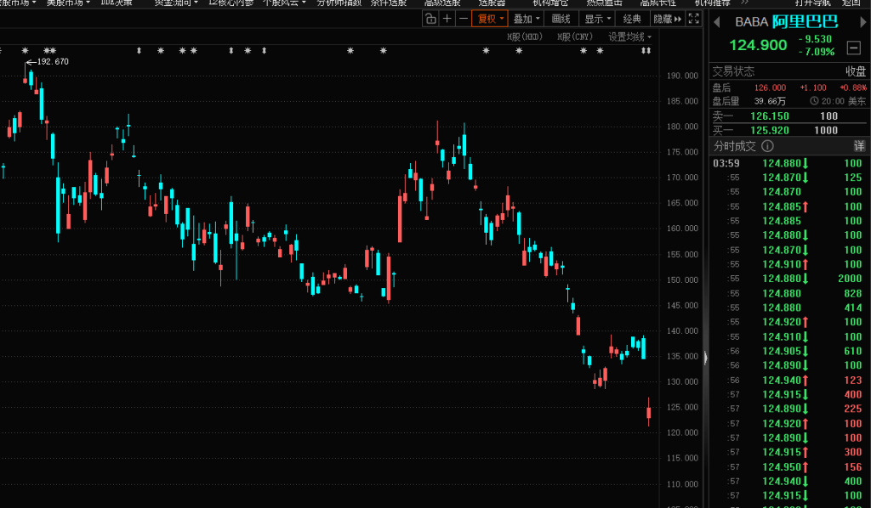Go to previous stock with left arrow
Screen dimensions: 871x508
point(716,21)
